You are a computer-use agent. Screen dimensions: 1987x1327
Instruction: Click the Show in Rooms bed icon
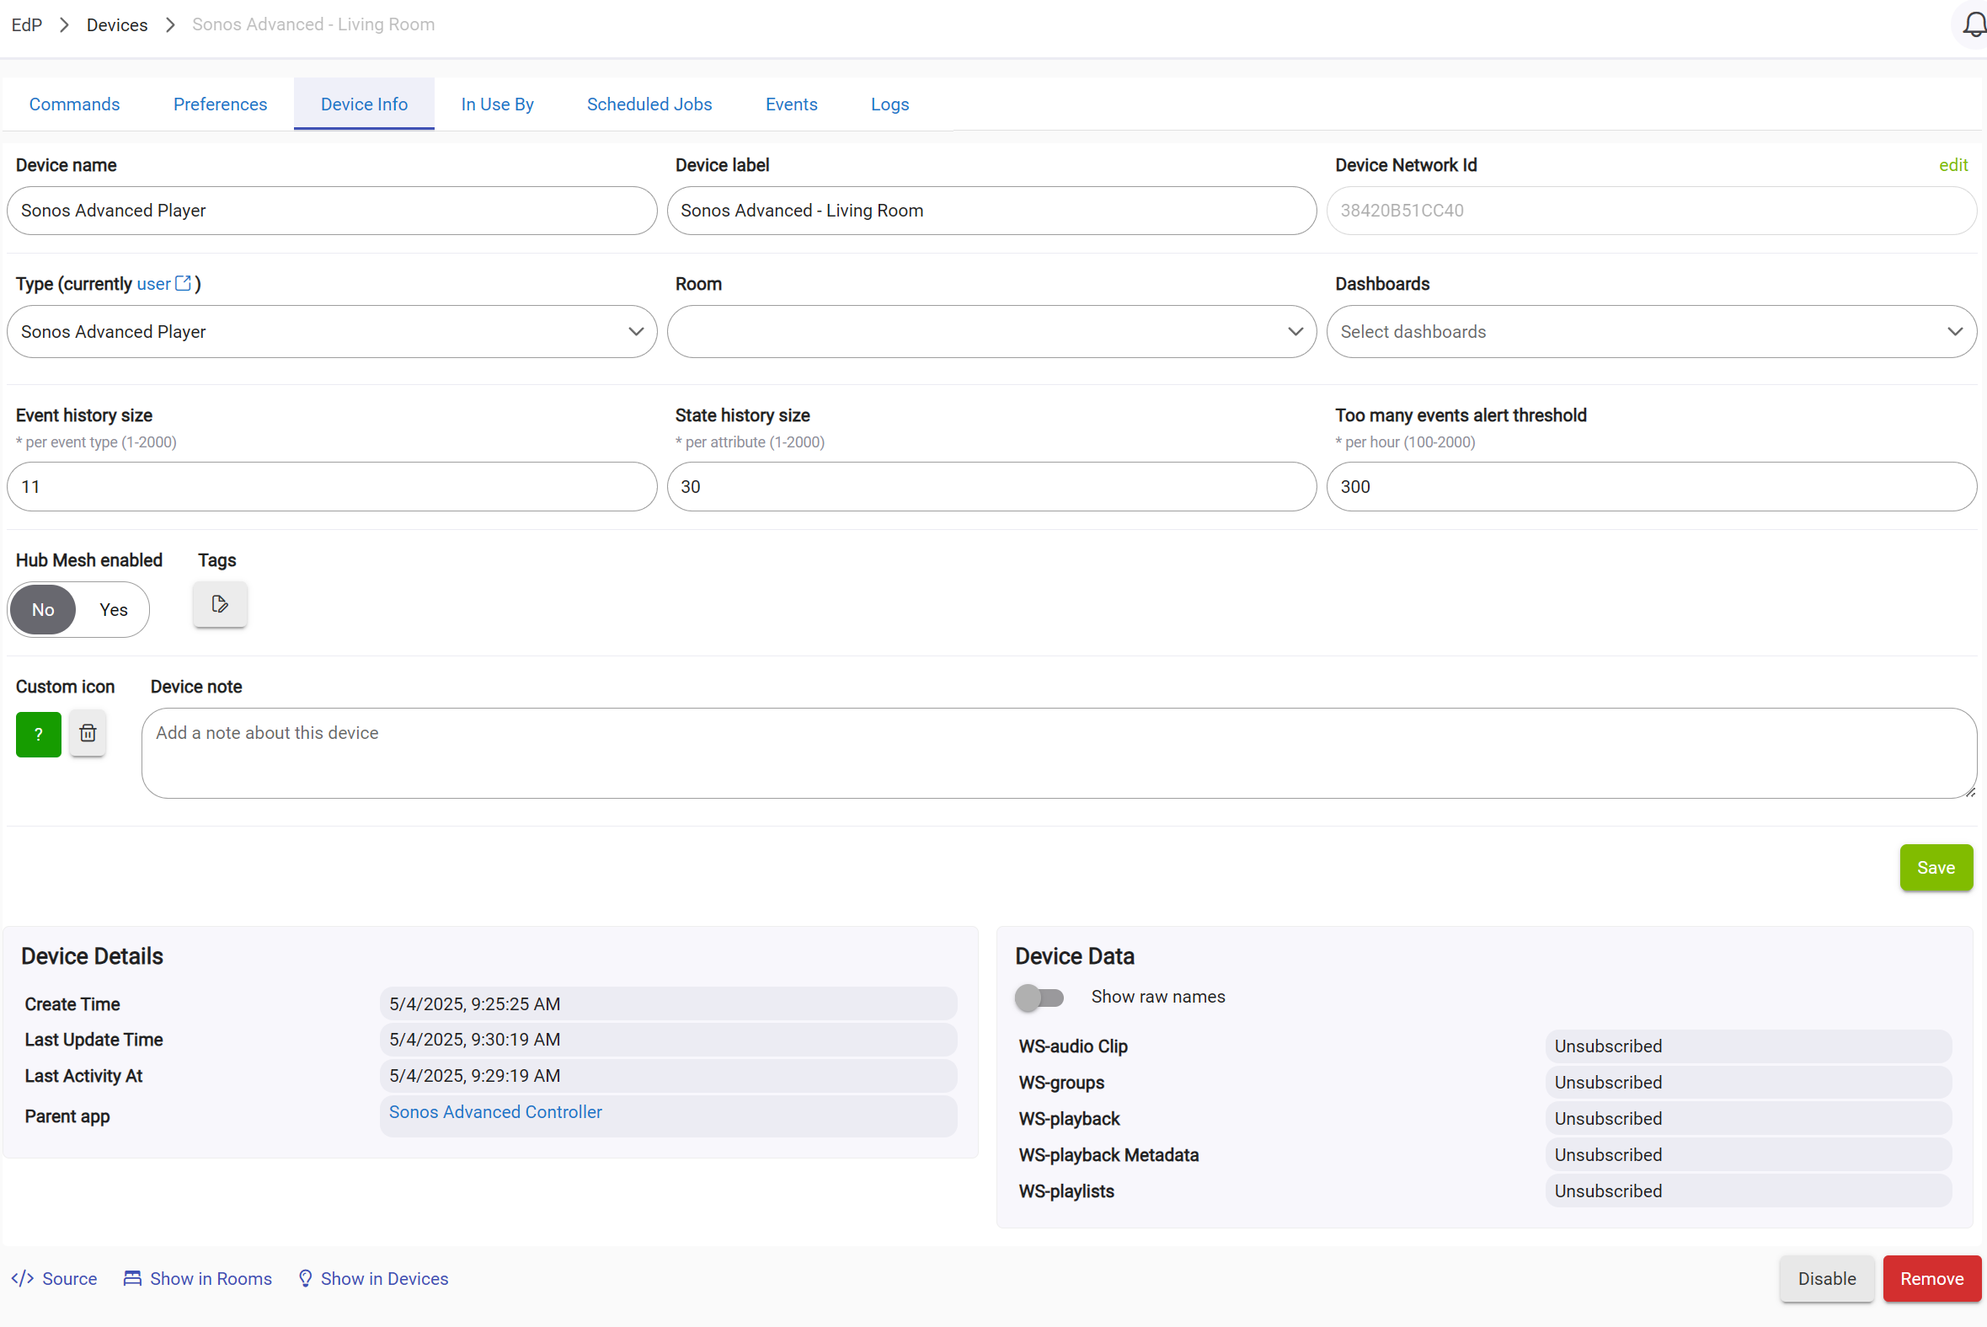pos(133,1278)
